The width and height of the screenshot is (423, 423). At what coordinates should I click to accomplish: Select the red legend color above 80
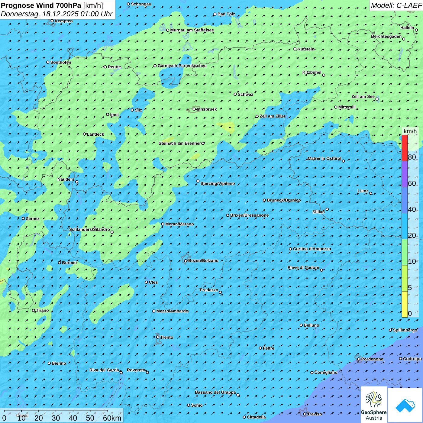pyautogui.click(x=405, y=148)
